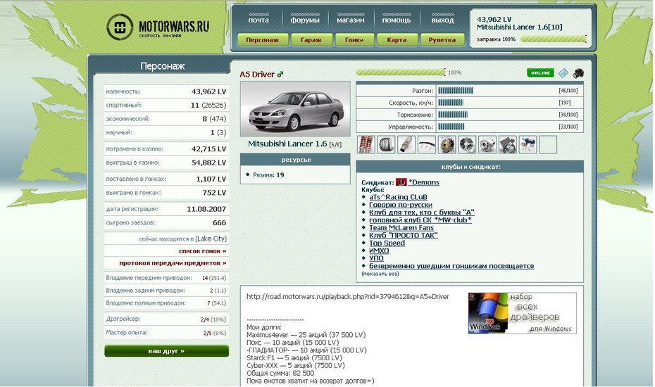The image size is (655, 387).
Task: Click the green ONLINE status badge
Action: pyautogui.click(x=540, y=73)
